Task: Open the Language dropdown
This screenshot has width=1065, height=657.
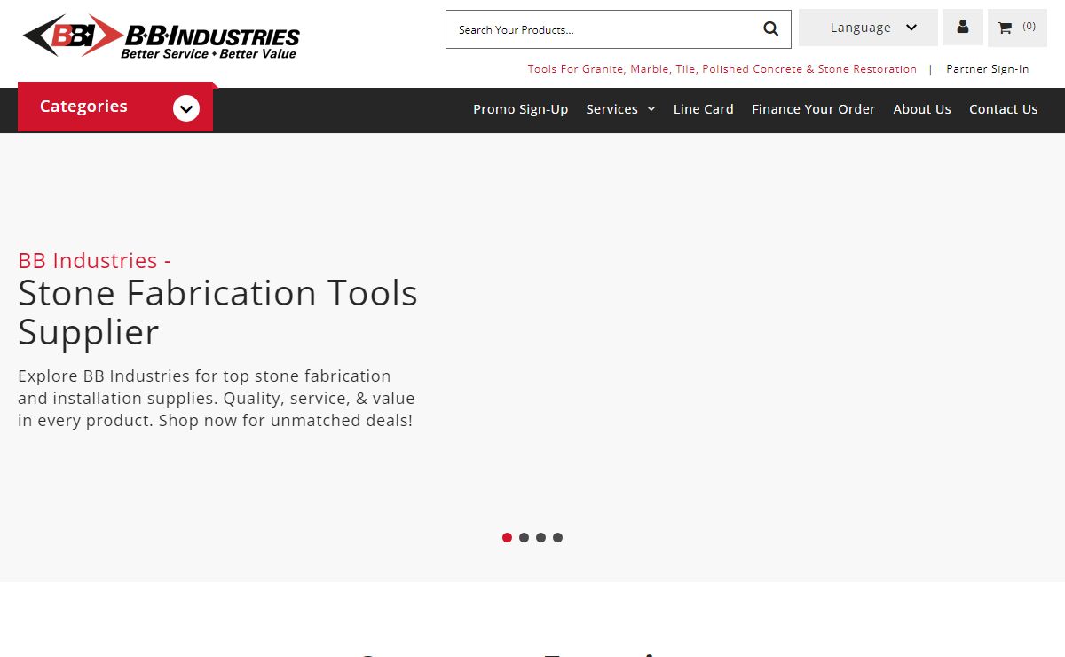Action: [868, 28]
